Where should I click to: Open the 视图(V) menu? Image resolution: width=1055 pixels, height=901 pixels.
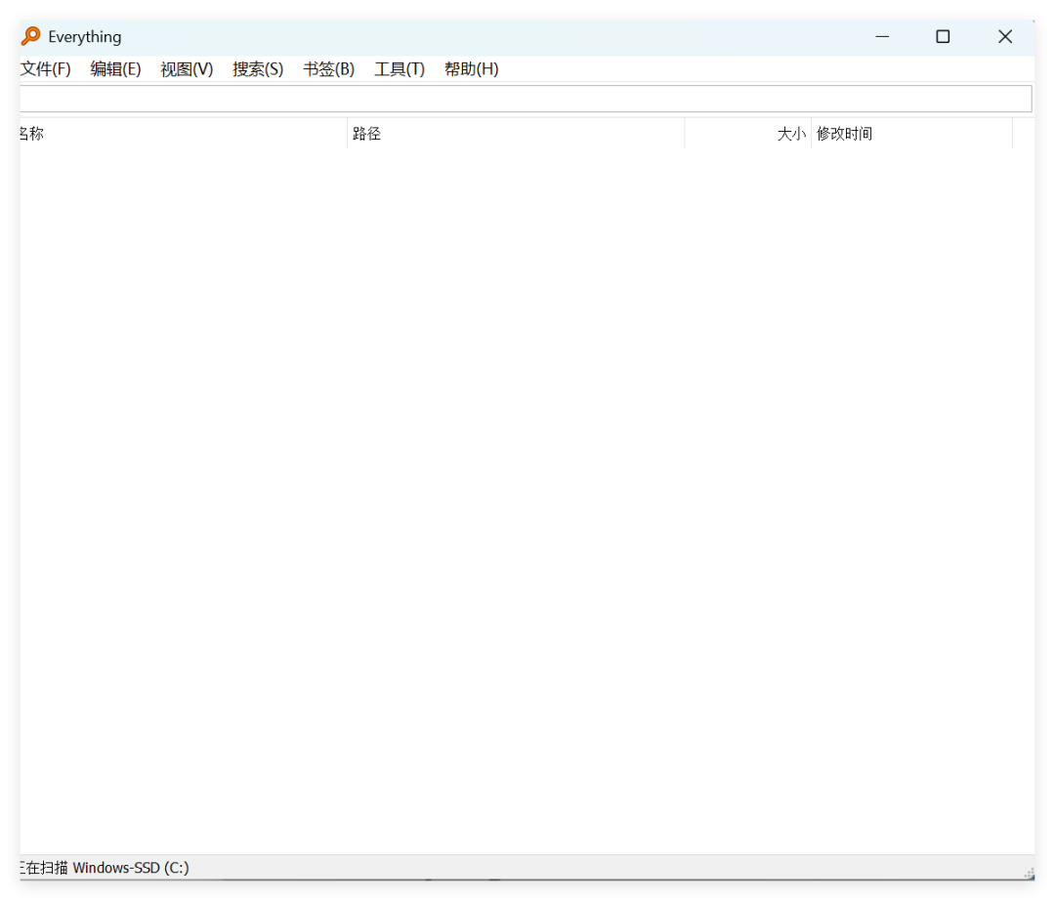187,69
